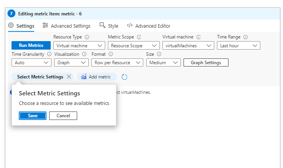Click the Advanced Editor code icon
Image resolution: width=283 pixels, height=168 pixels.
pyautogui.click(x=130, y=25)
